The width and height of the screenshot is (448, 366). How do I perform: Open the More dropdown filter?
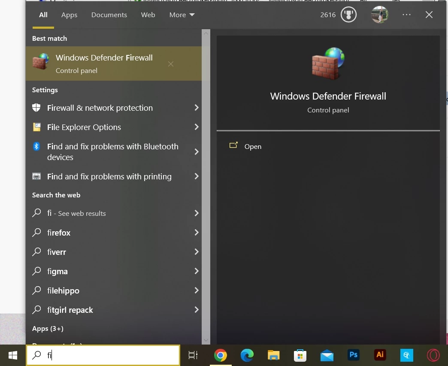coord(182,15)
